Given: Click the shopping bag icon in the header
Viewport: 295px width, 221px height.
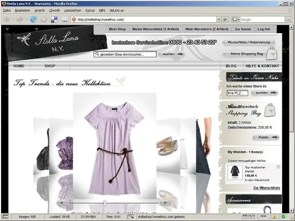Looking at the screenshot, I should (272, 54).
